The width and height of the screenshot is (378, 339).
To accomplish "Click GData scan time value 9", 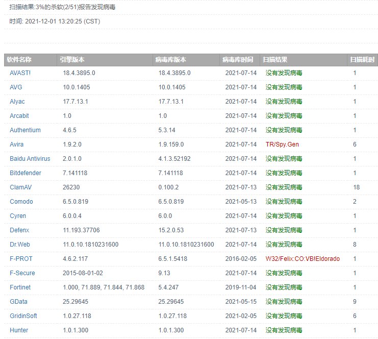I will click(x=355, y=302).
